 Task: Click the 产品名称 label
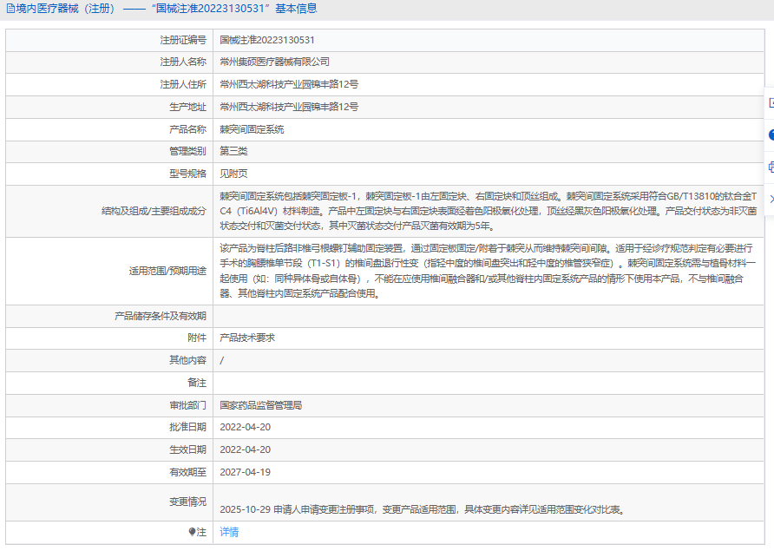pyautogui.click(x=187, y=129)
